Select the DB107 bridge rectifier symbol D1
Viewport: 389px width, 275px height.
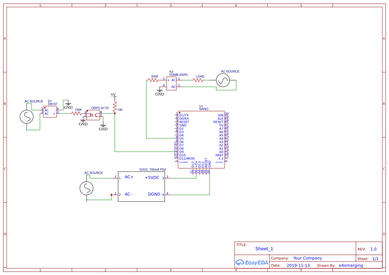point(50,112)
